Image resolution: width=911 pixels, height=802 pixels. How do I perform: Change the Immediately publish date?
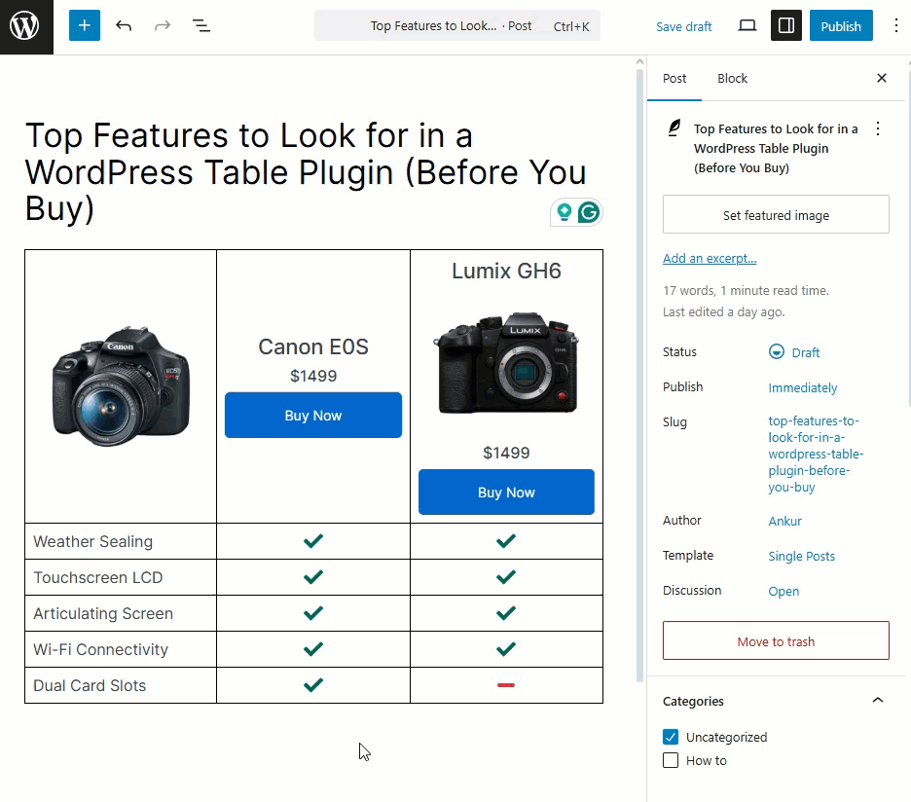point(802,387)
